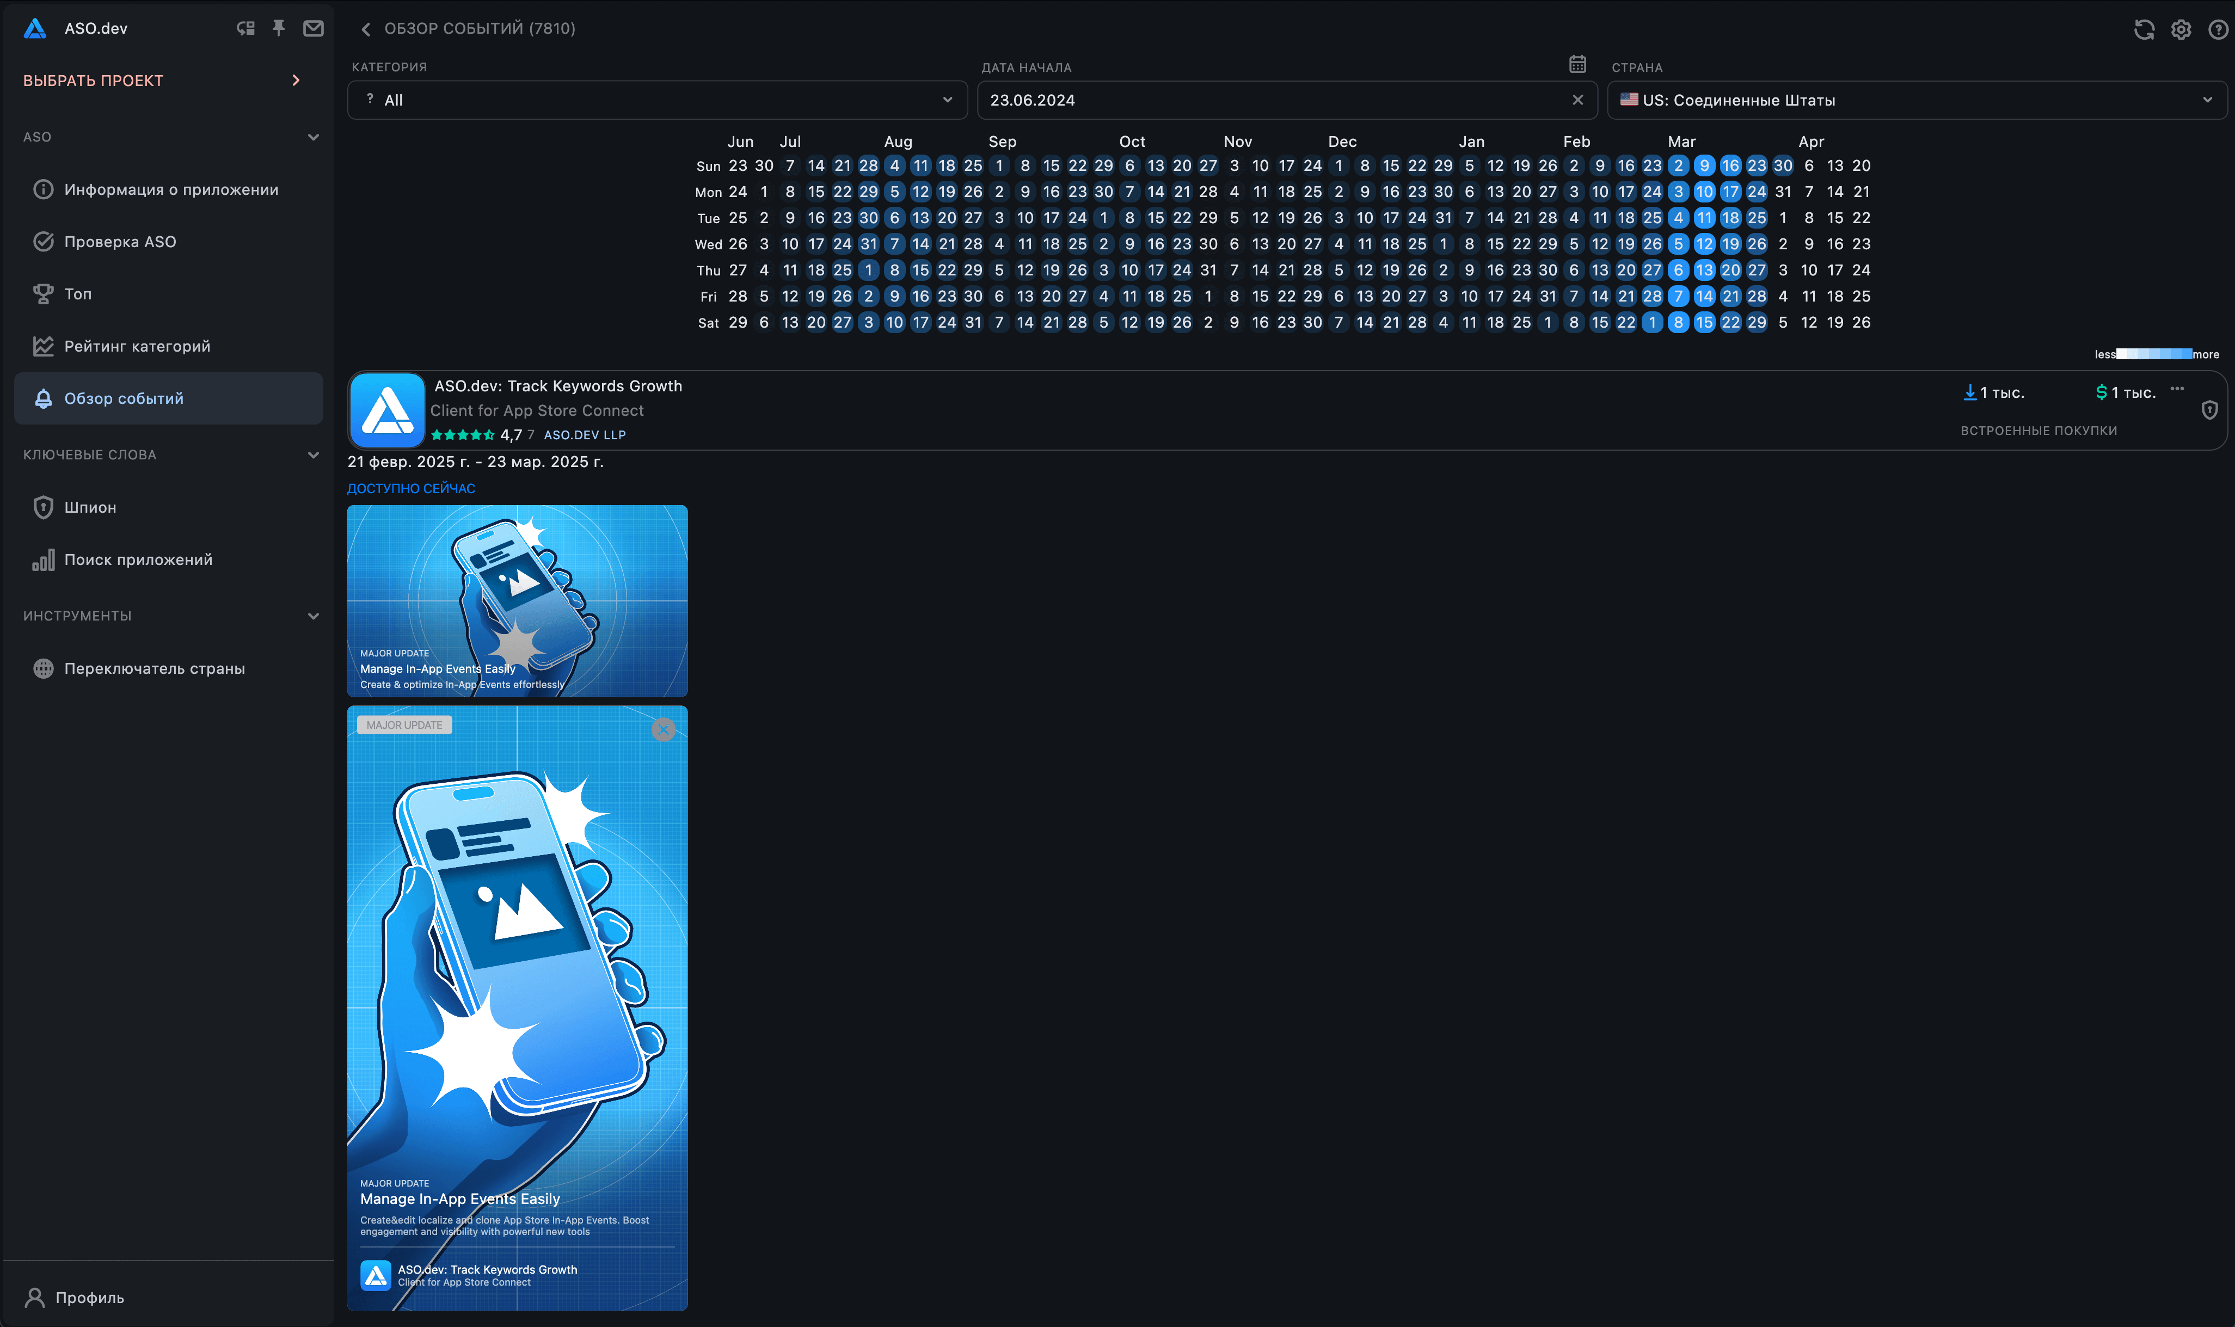2235x1327 pixels.
Task: Open the Страна country dropdown
Action: point(1917,100)
